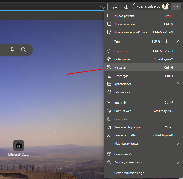Open the three-dot settings menu button
This screenshot has height=179, width=183.
click(x=176, y=7)
